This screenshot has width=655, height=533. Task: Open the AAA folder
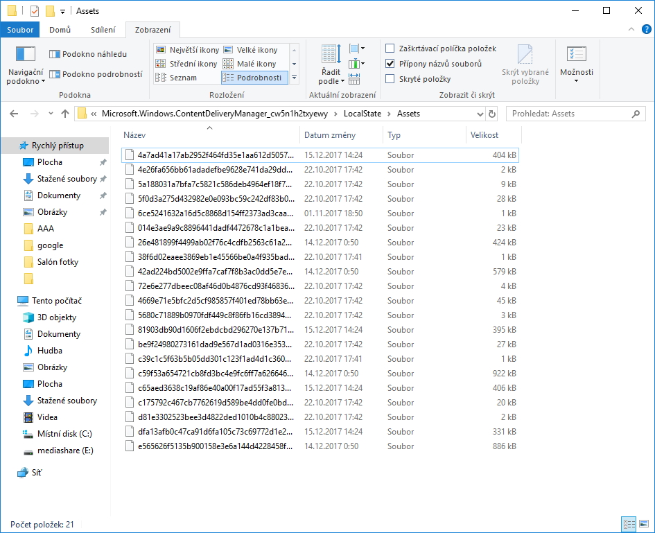pyautogui.click(x=46, y=229)
